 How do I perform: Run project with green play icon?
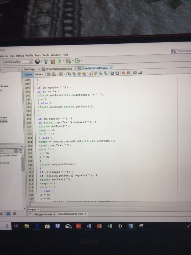coord(60,61)
